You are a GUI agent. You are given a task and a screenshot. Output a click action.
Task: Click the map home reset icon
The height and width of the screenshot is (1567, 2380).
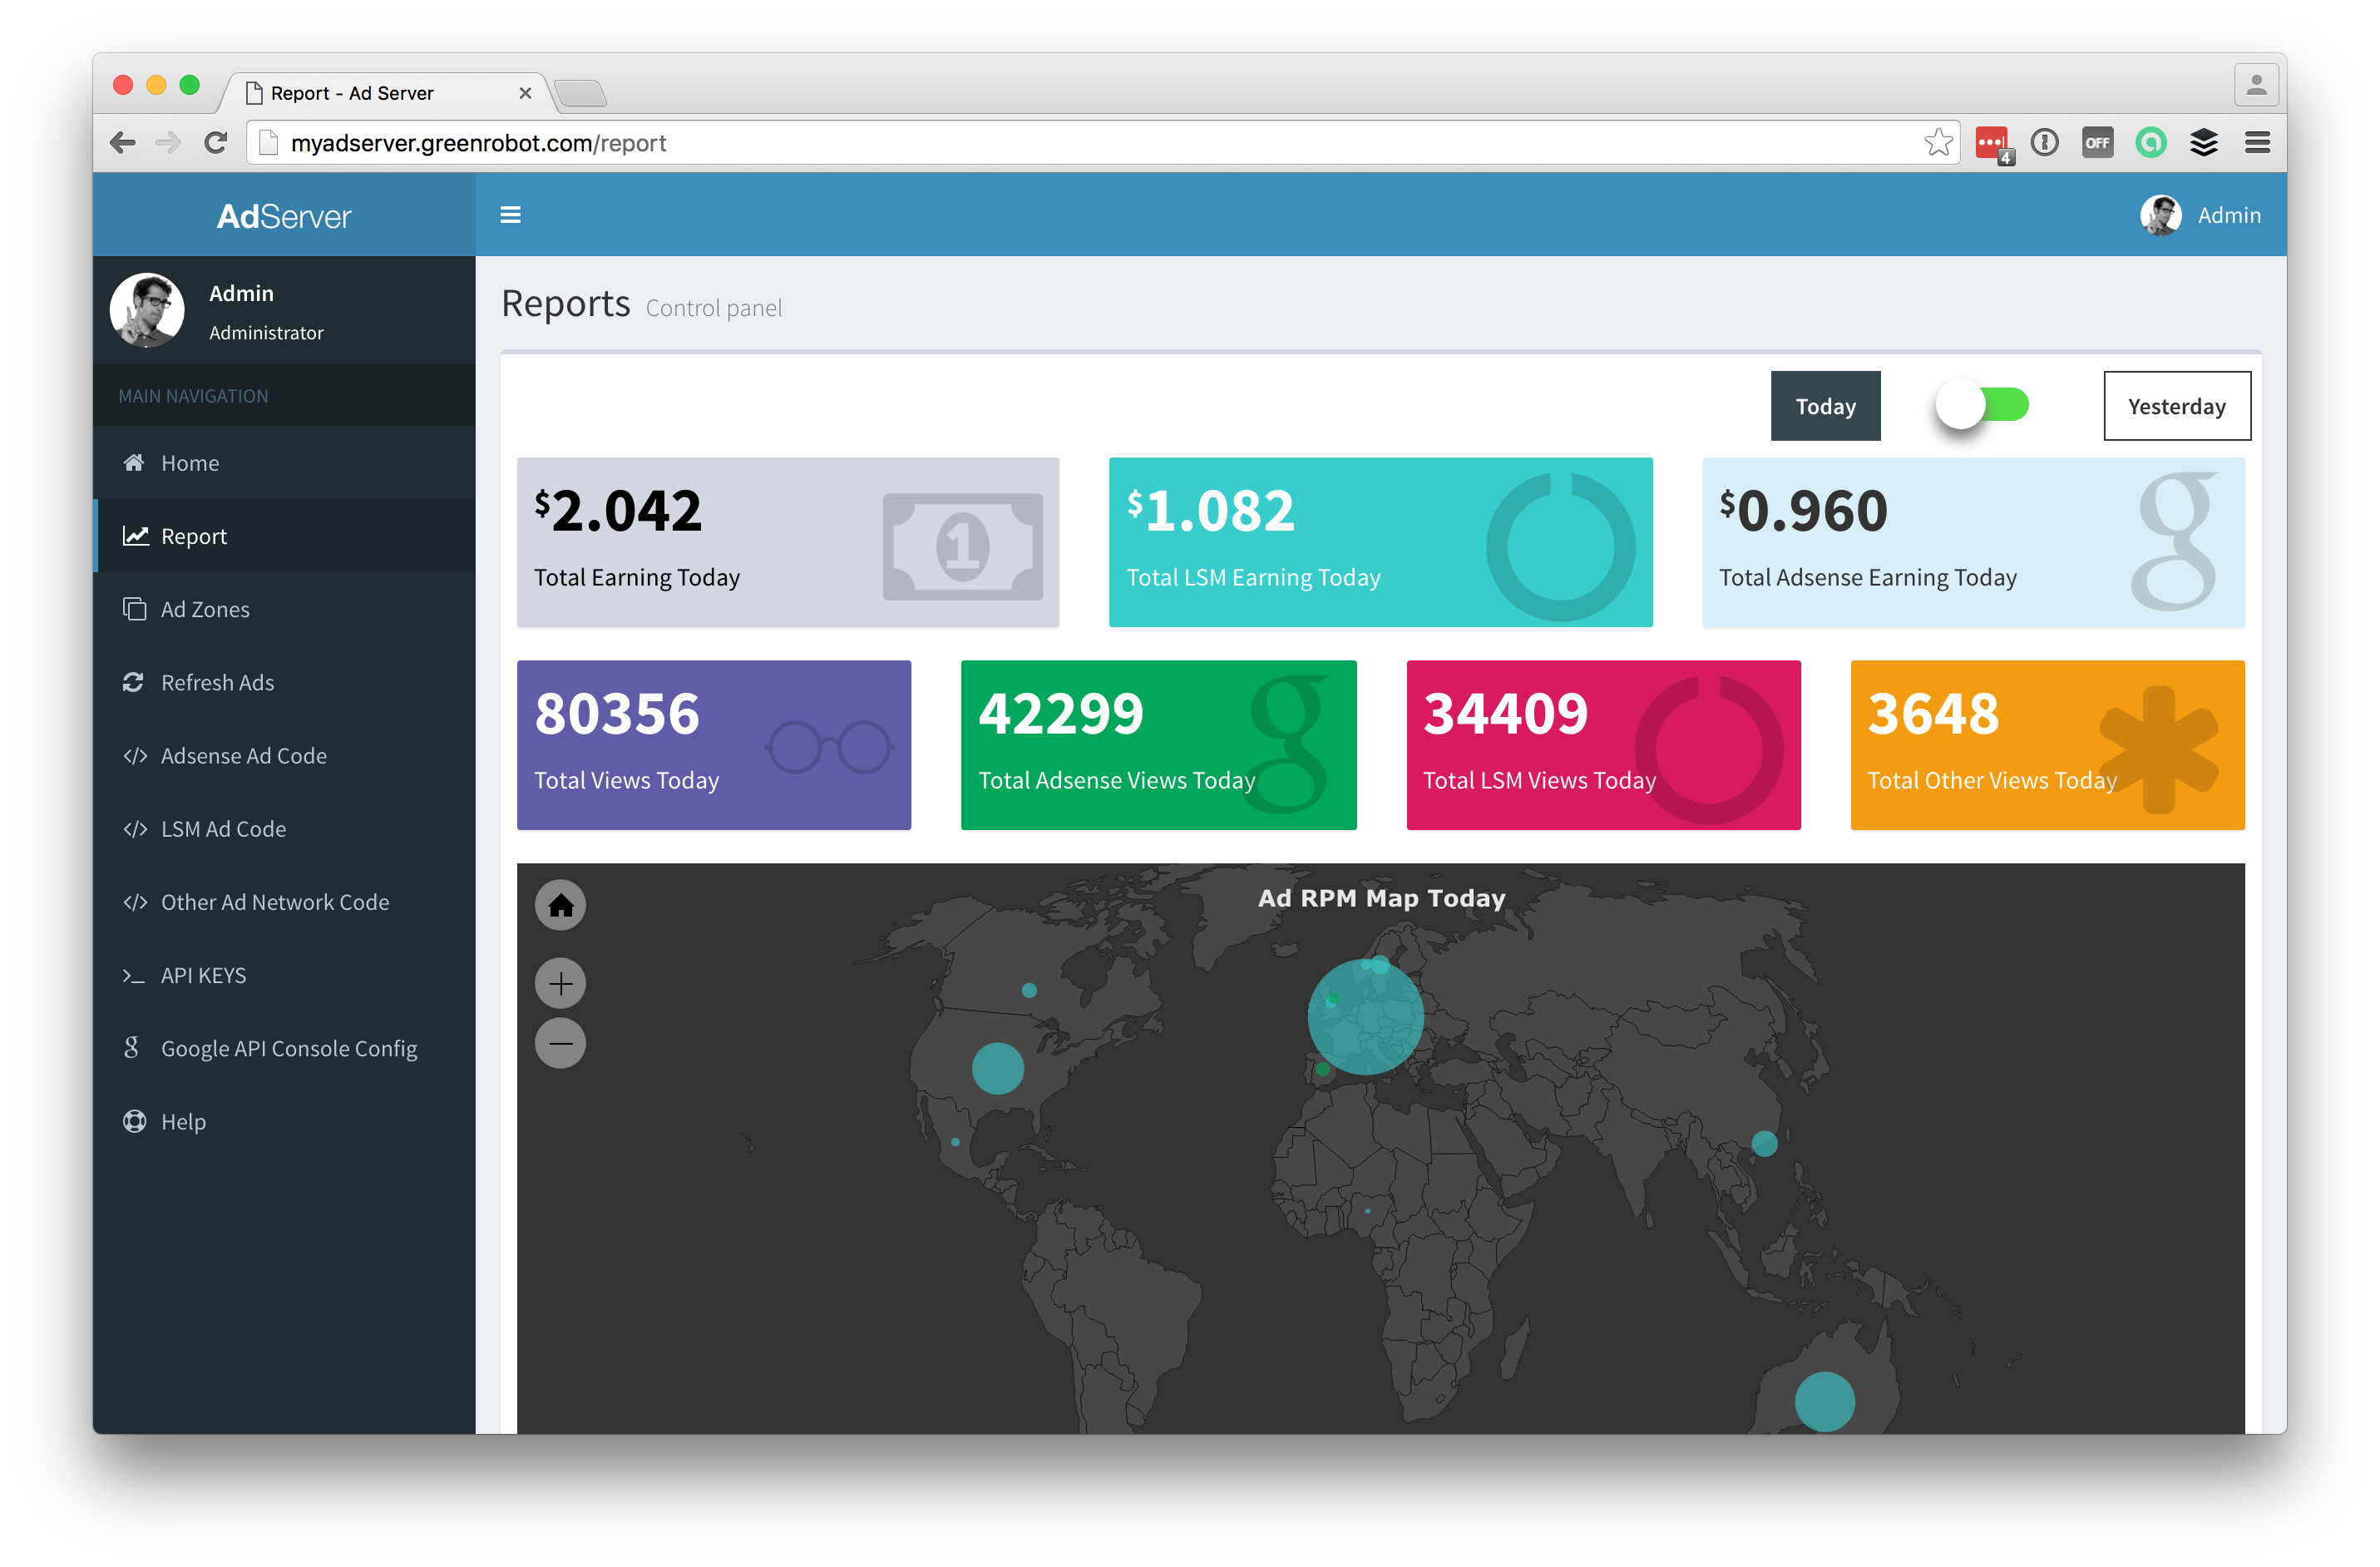pyautogui.click(x=560, y=905)
